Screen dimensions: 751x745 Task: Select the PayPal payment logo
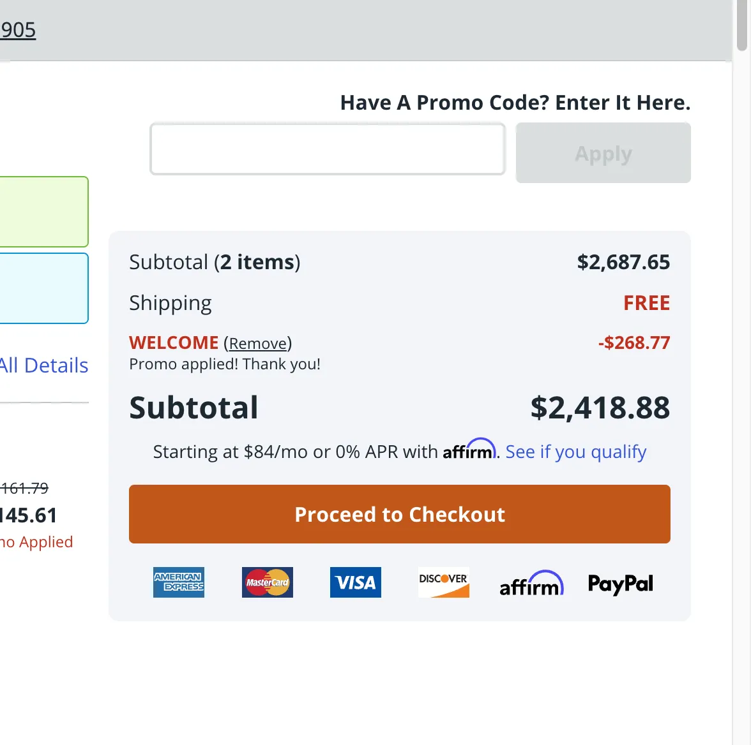click(620, 584)
